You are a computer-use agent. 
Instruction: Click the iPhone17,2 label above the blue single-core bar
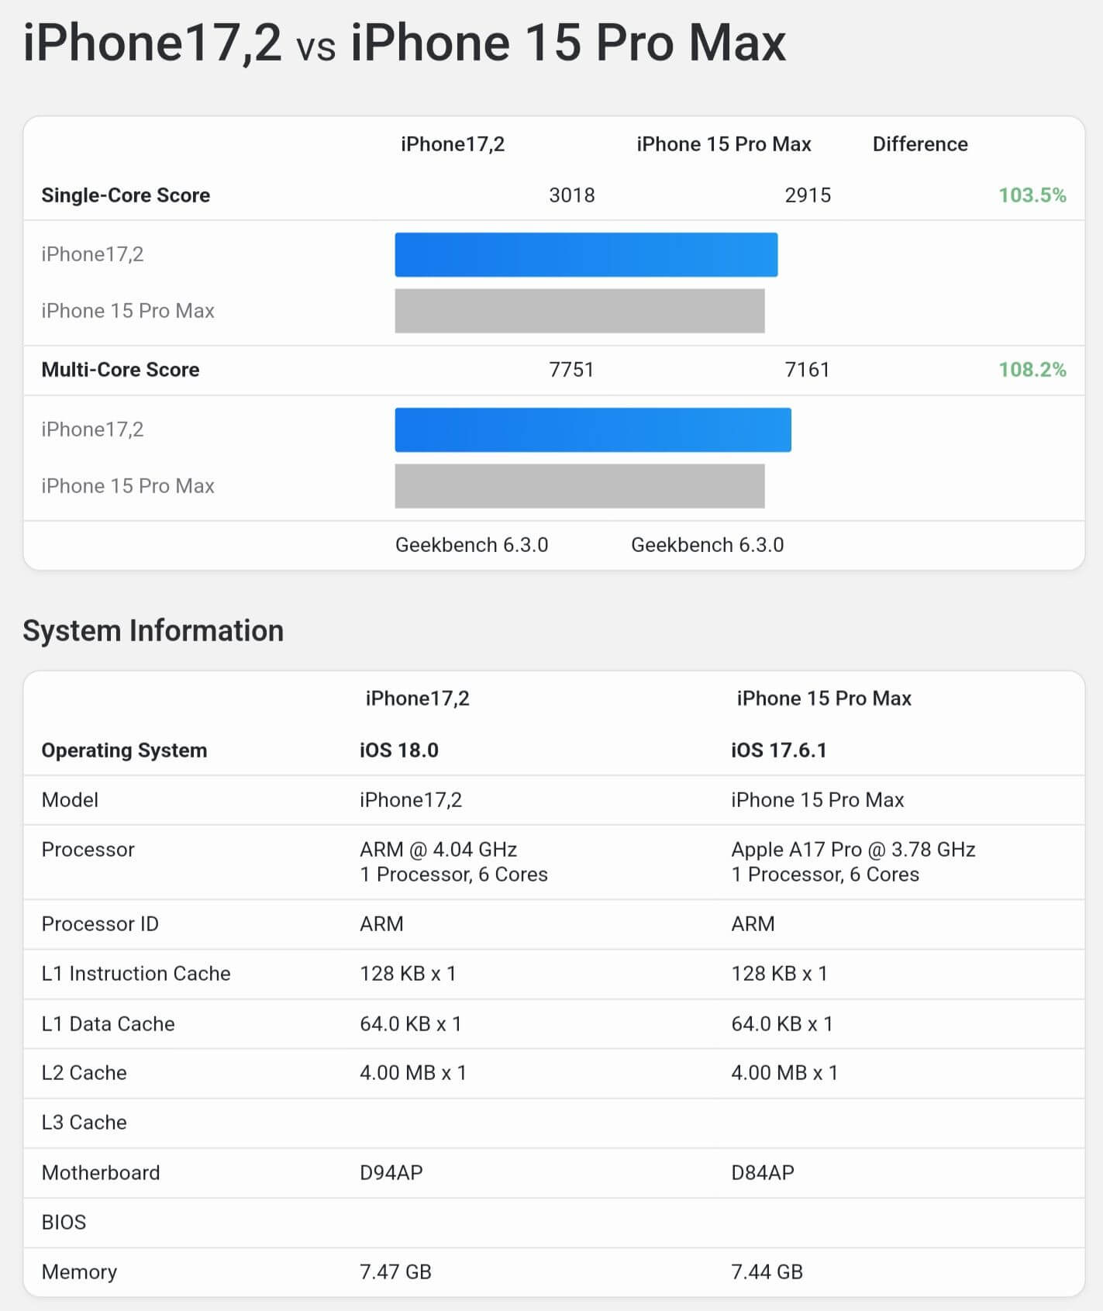pyautogui.click(x=92, y=254)
